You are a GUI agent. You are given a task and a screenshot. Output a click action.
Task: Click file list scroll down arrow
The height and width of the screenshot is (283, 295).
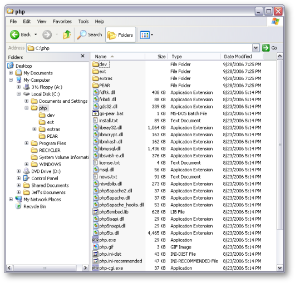pyautogui.click(x=280, y=267)
